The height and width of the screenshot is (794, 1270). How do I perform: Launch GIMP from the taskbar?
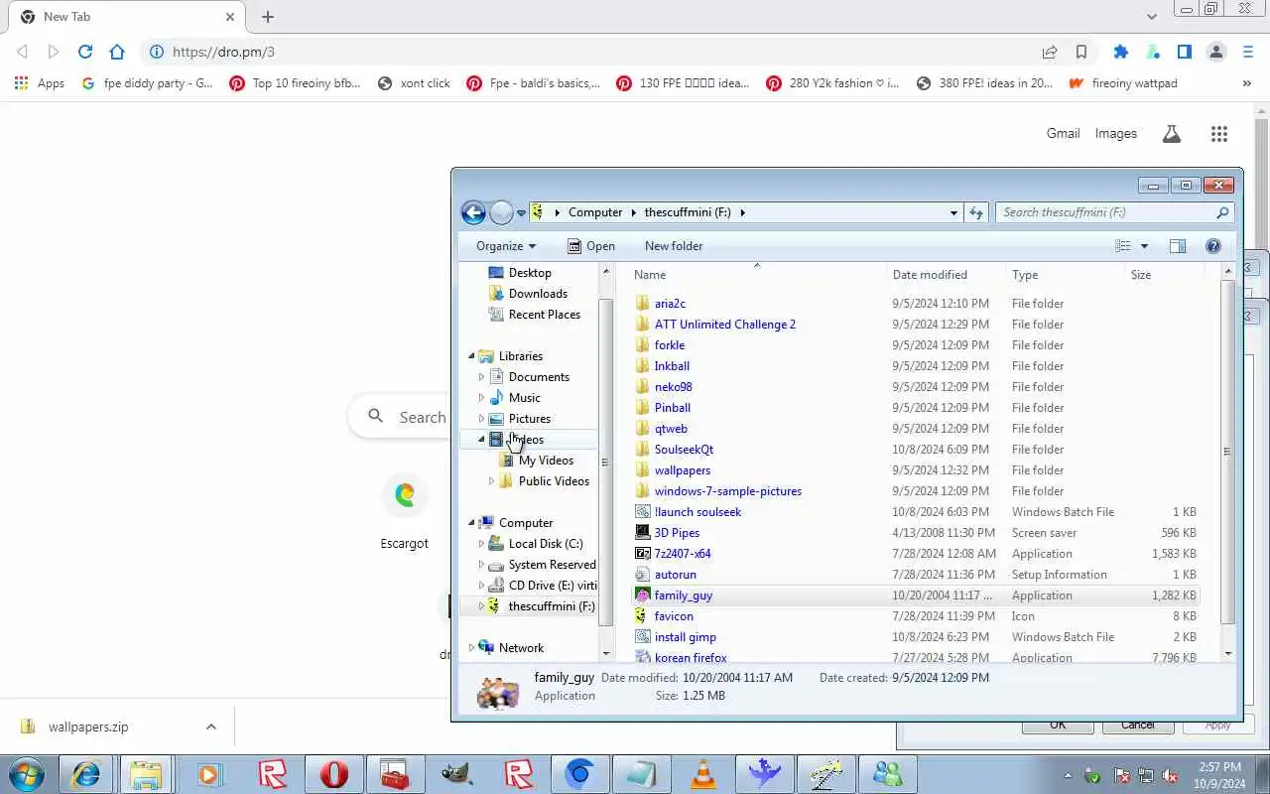click(457, 774)
